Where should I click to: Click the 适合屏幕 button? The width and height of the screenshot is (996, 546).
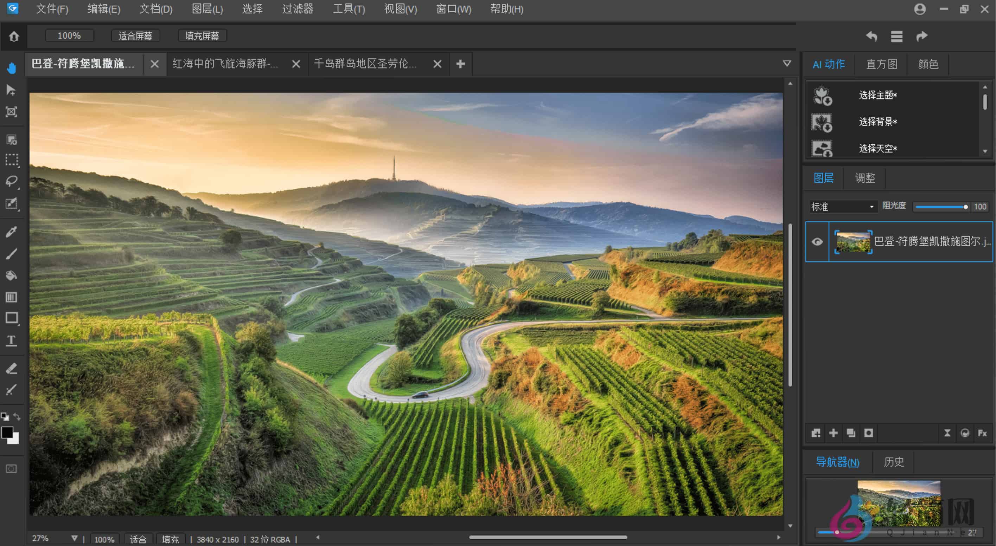[x=136, y=35]
